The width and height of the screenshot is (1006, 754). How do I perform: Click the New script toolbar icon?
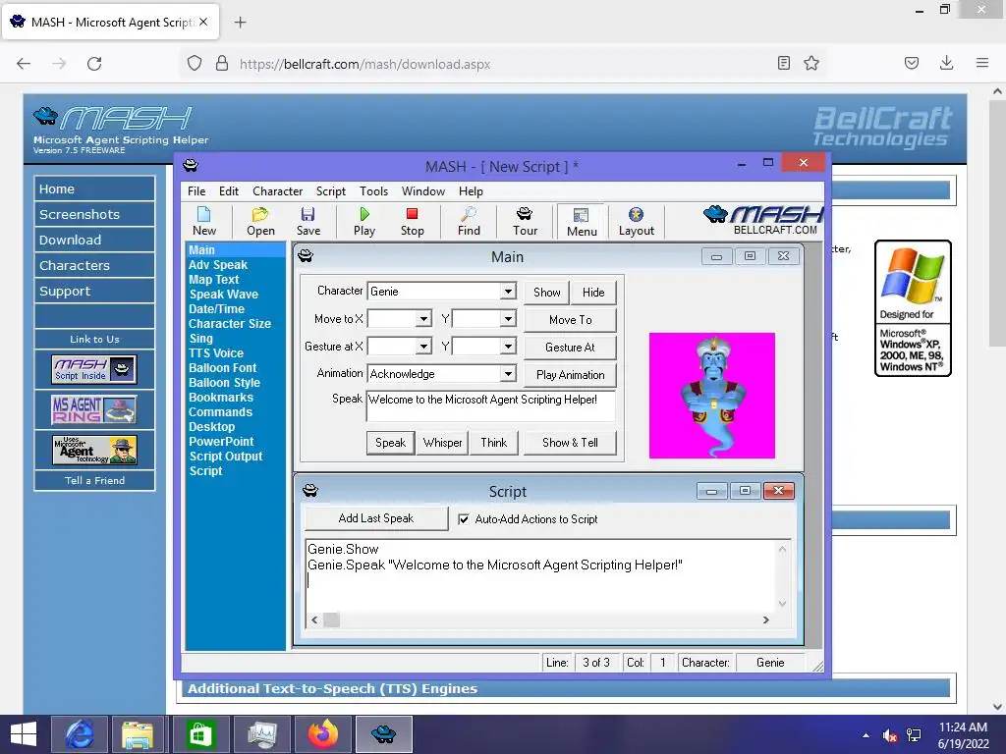pos(204,221)
